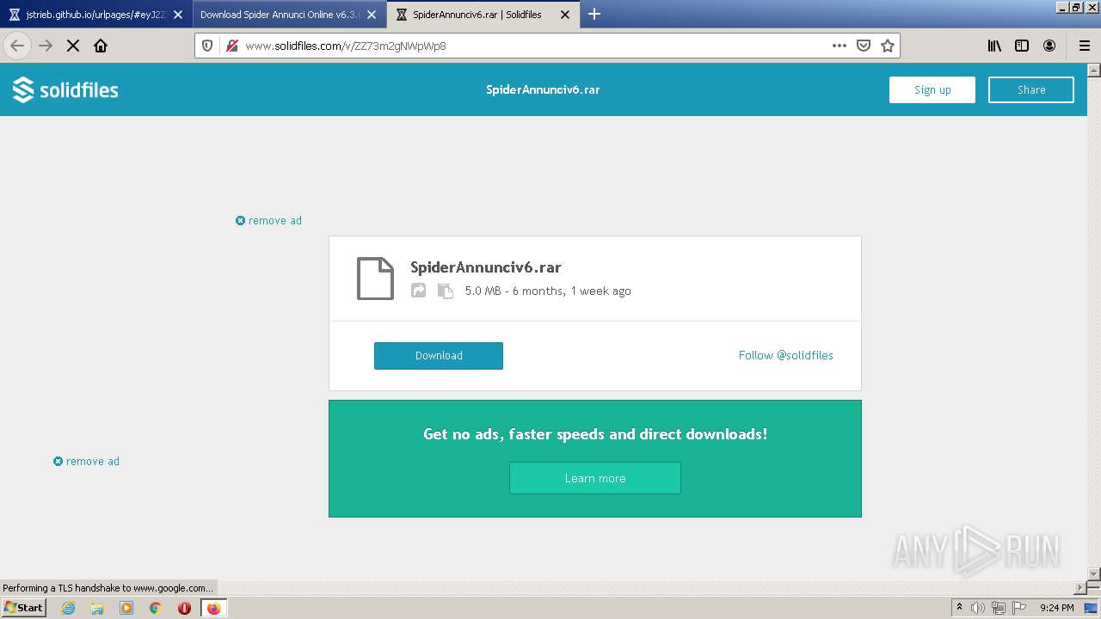Image resolution: width=1101 pixels, height=619 pixels.
Task: Close the SpiderAnnunciv6.rar Solidfiles tab
Action: (565, 15)
